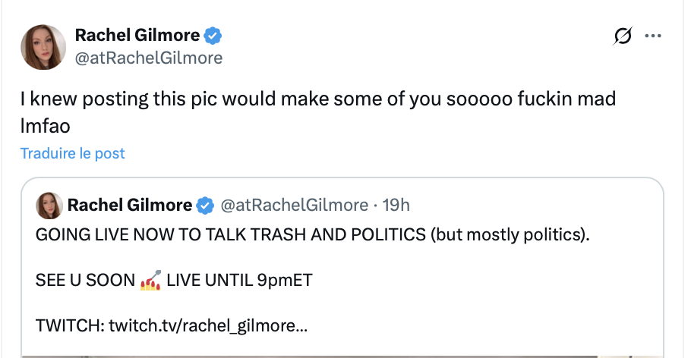
Task: Open the quoted post's image at the bottom
Action: (x=342, y=354)
